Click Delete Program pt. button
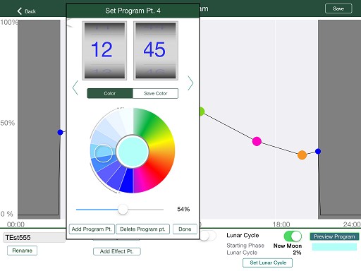Viewport: 361px width, 271px height. click(142, 229)
